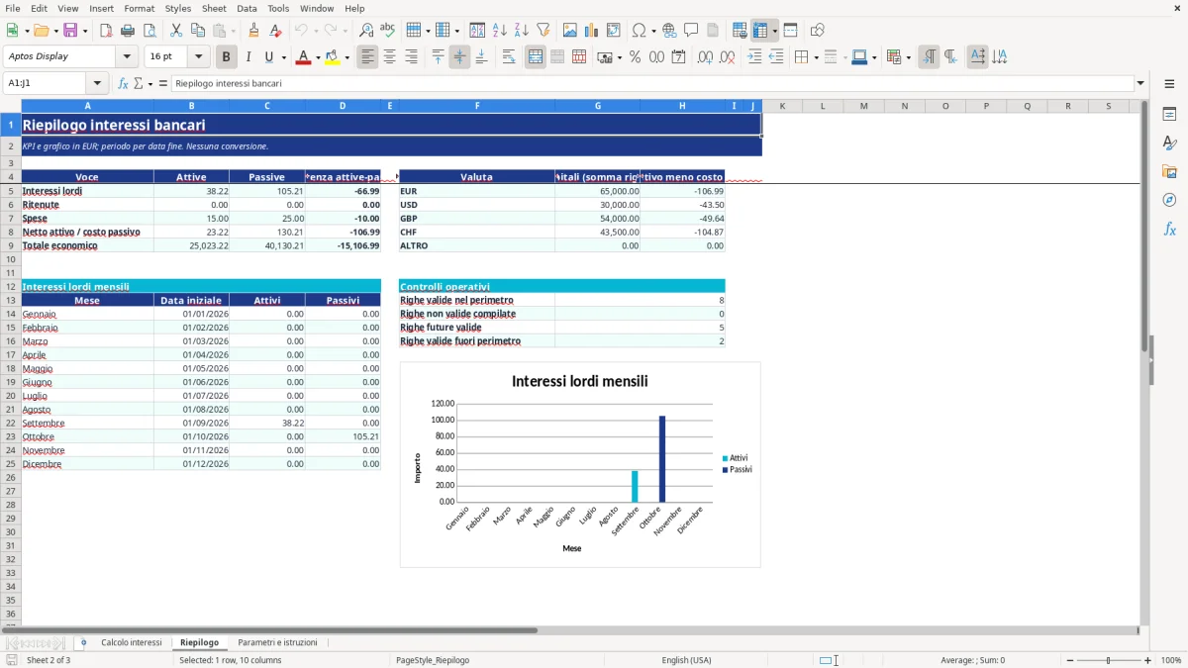1188x668 pixels.
Task: Click the Copy icon
Action: point(197,31)
